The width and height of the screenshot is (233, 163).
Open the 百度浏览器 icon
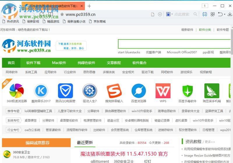coord(139,91)
